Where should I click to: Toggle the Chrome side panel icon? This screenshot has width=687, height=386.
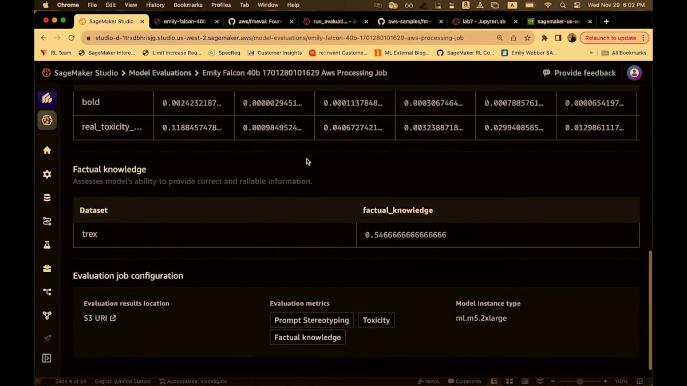click(x=558, y=38)
